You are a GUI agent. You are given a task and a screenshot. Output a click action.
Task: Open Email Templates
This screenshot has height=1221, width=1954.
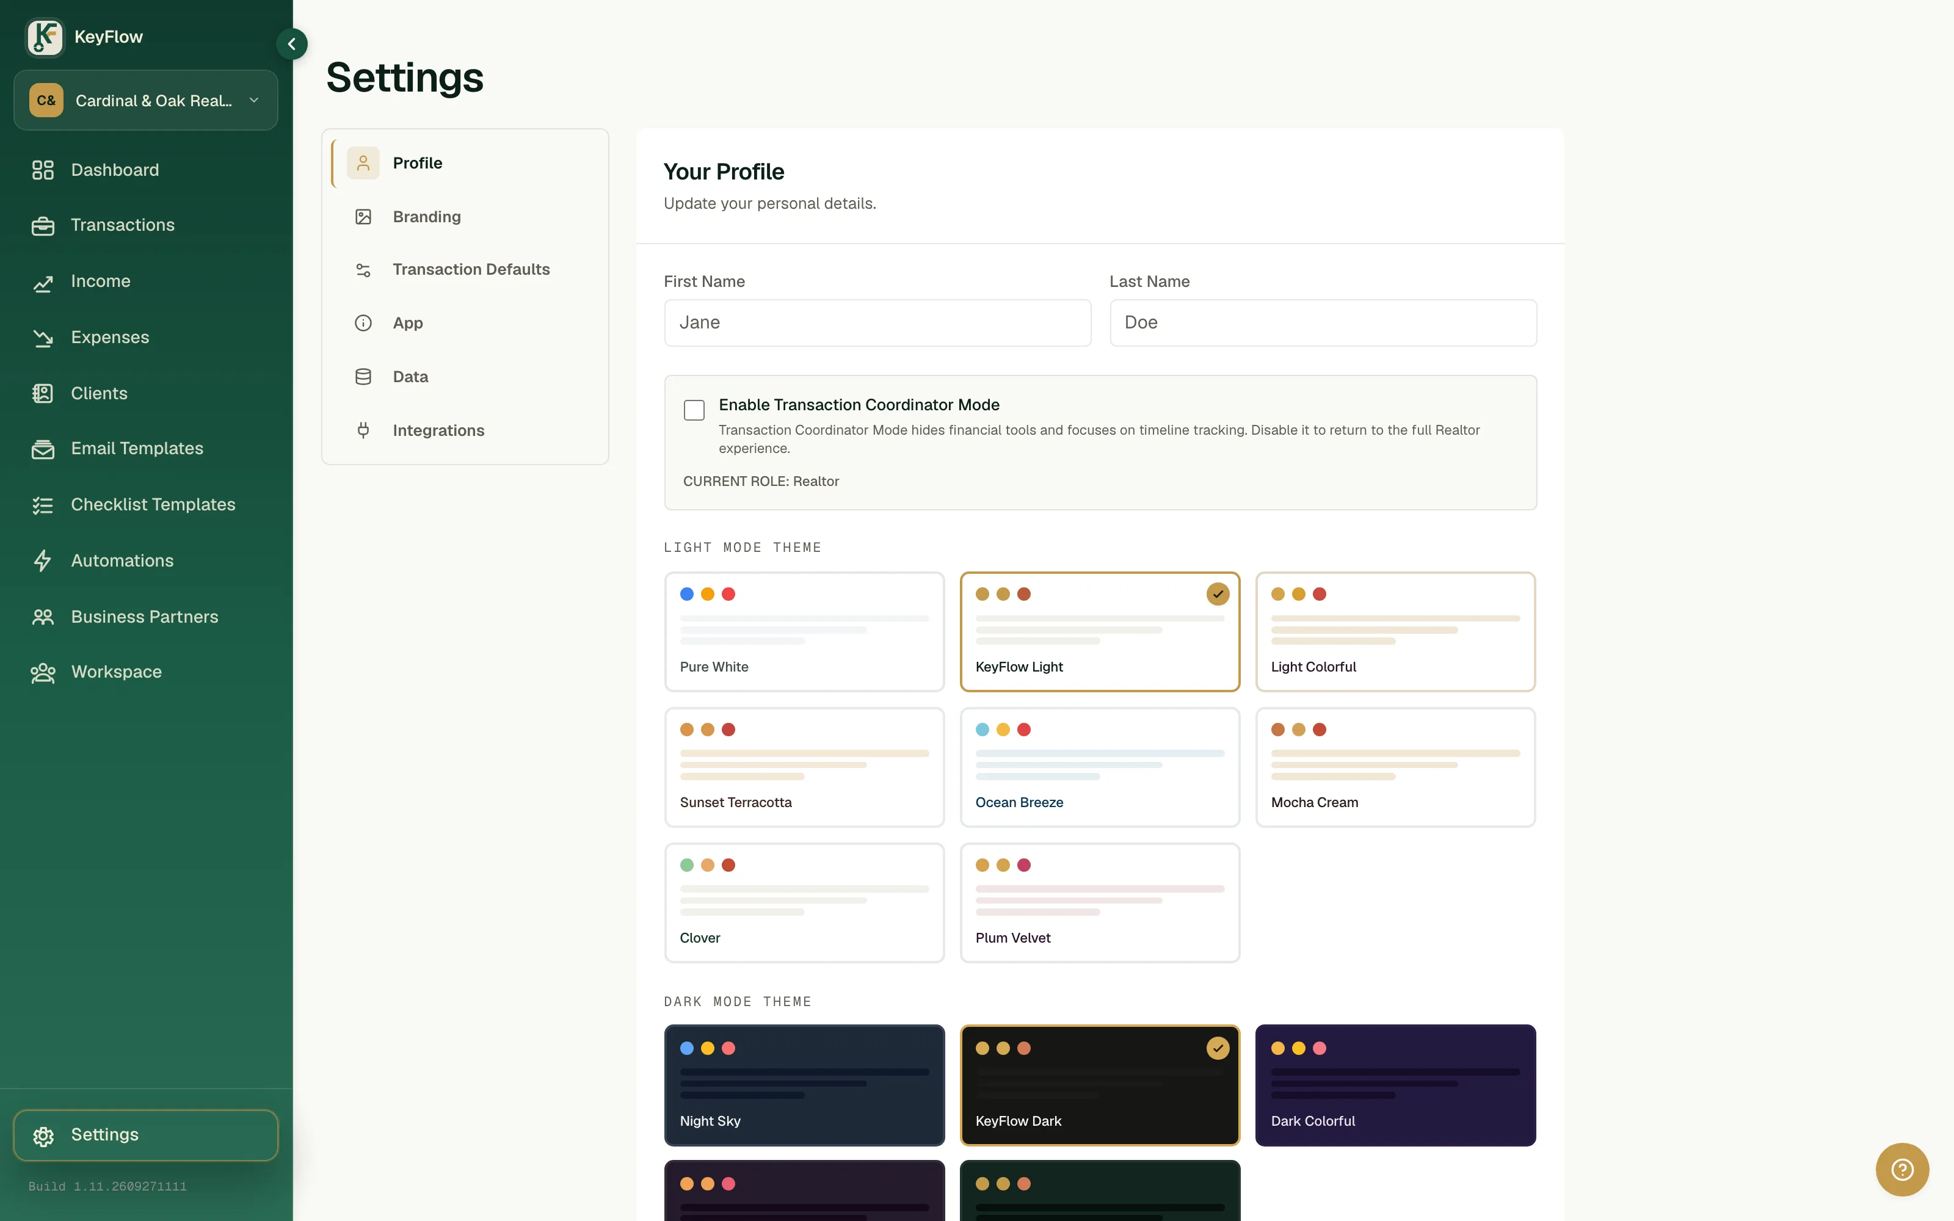click(x=145, y=448)
